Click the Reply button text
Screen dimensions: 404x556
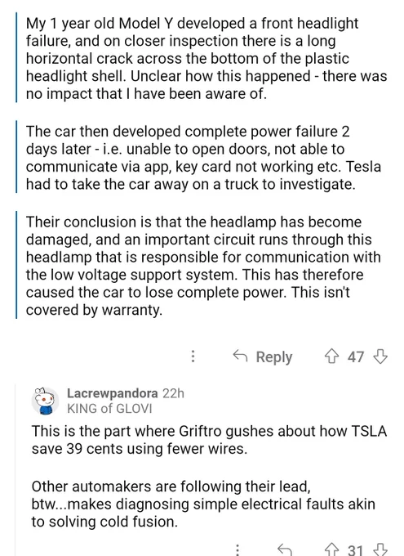[274, 356]
